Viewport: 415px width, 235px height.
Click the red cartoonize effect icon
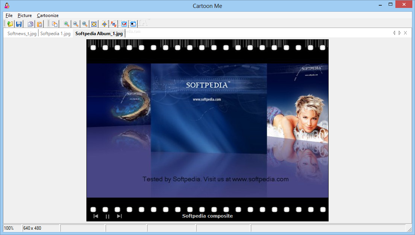tap(124, 24)
